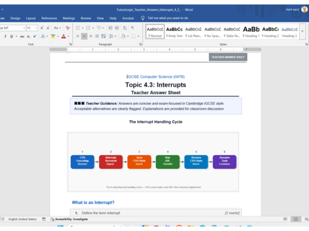309x231 pixels.
Task: Open the Design tab
Action: [15, 18]
